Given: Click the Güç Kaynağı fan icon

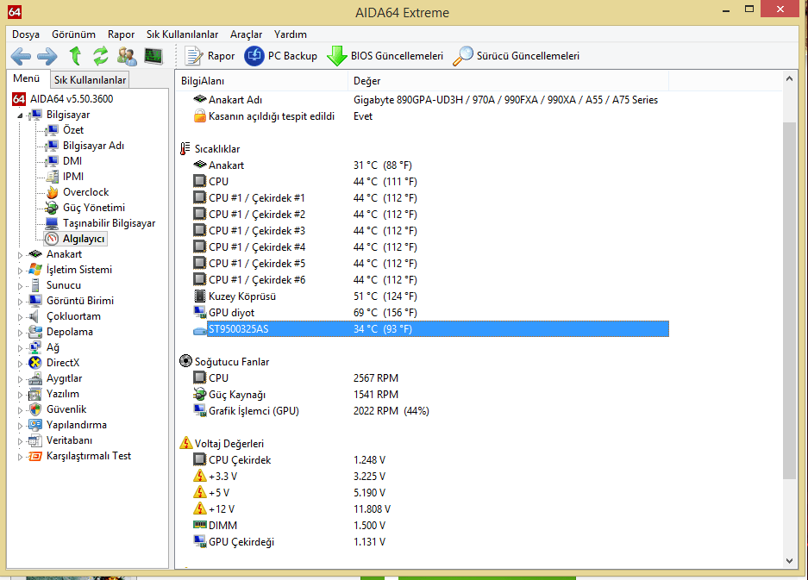Looking at the screenshot, I should point(199,395).
